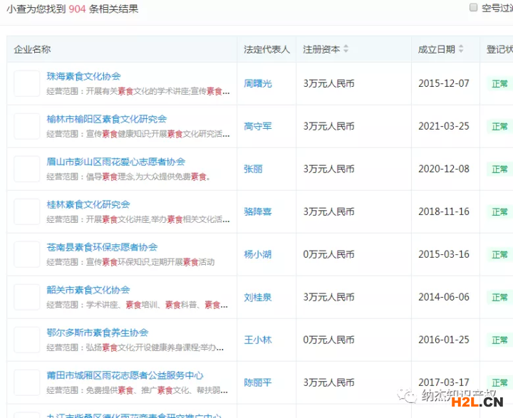The height and width of the screenshot is (418, 513).
Task: Click the 法定代表人 column header
Action: pyautogui.click(x=266, y=49)
